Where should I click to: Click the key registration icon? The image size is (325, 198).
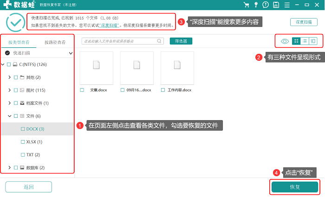pos(256,5)
